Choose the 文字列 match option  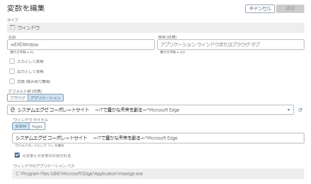pos(21,126)
